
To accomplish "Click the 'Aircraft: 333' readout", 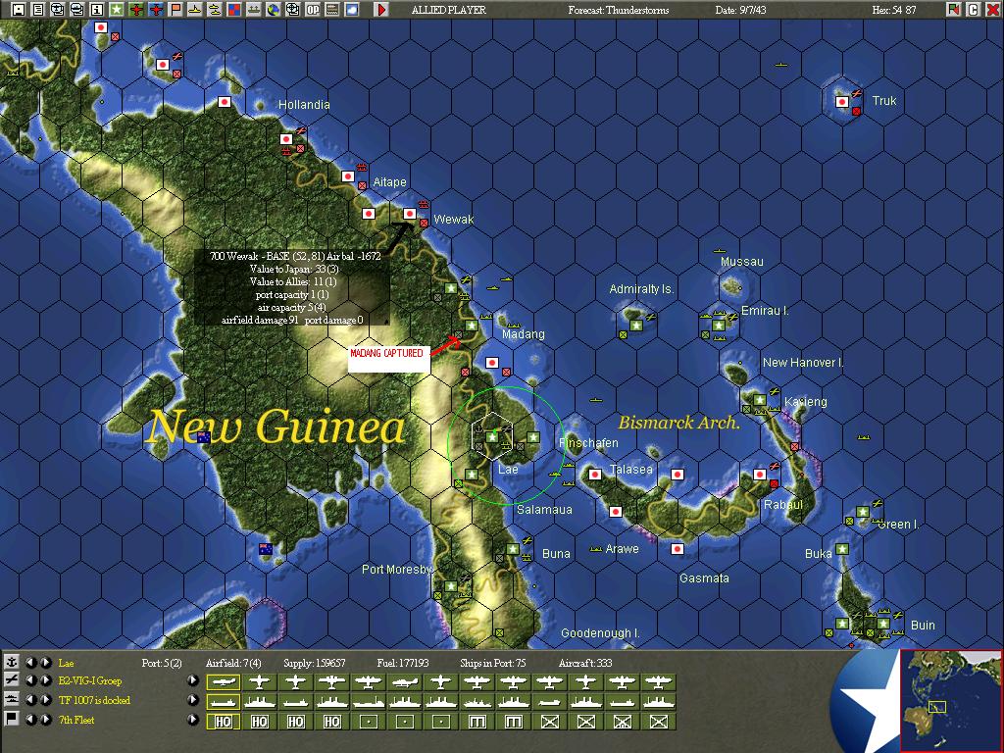I will [585, 663].
